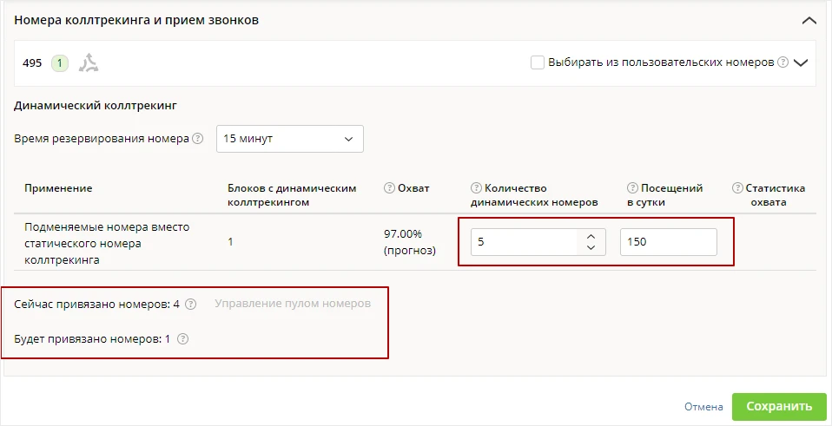The image size is (832, 426).
Task: Click the call distribution arrows icon near 495
Action: coord(89,63)
